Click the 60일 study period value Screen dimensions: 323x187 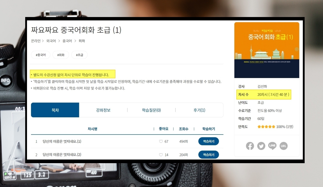(x=261, y=119)
